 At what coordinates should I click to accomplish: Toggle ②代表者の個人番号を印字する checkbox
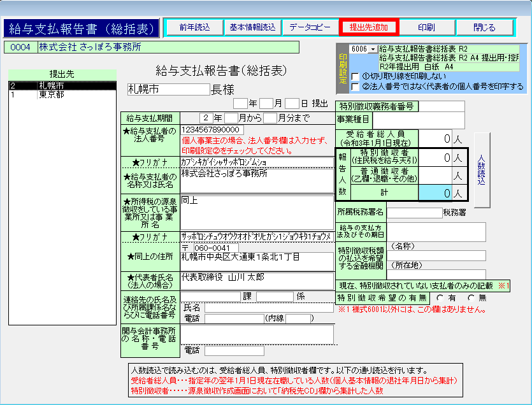pyautogui.click(x=356, y=86)
